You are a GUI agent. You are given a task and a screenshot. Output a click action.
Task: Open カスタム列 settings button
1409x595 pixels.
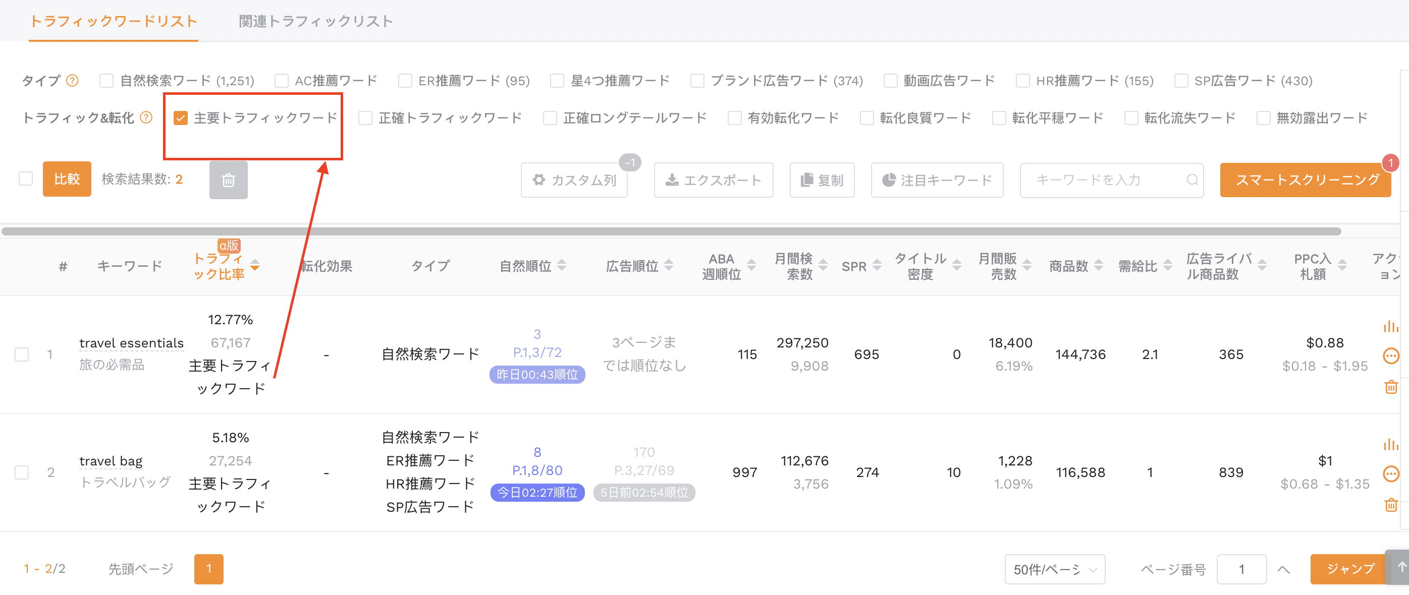pos(574,180)
